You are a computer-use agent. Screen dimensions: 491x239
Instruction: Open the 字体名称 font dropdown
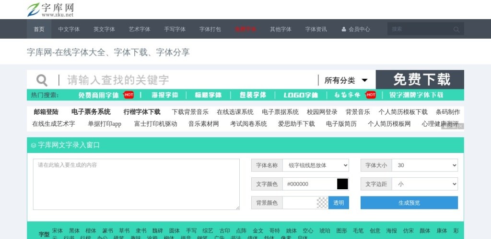coord(316,165)
